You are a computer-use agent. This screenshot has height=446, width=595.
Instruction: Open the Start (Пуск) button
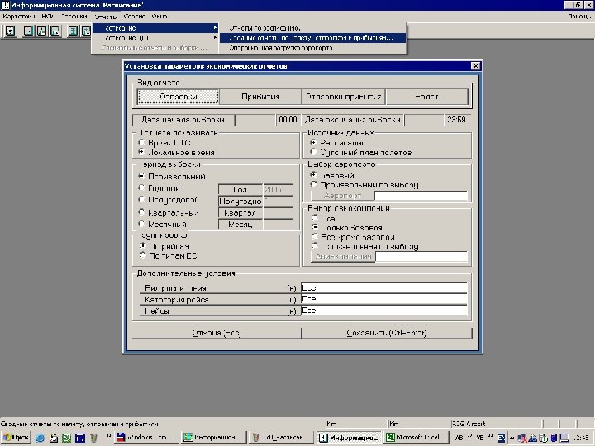[x=15, y=437]
